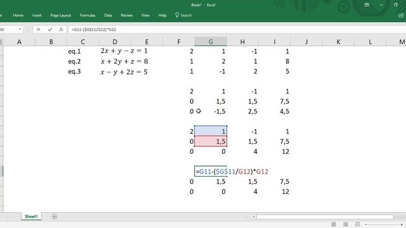
Task: Confirm formula with the checkmark button
Action: [49, 30]
